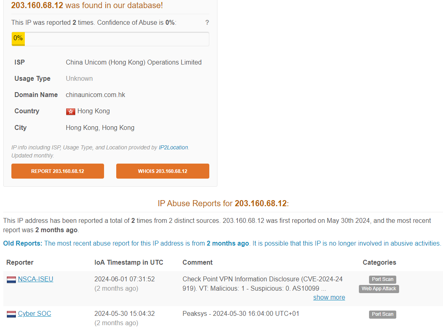Click the city value Hong Kong, Hong Kong
443x328 pixels.
tap(100, 127)
